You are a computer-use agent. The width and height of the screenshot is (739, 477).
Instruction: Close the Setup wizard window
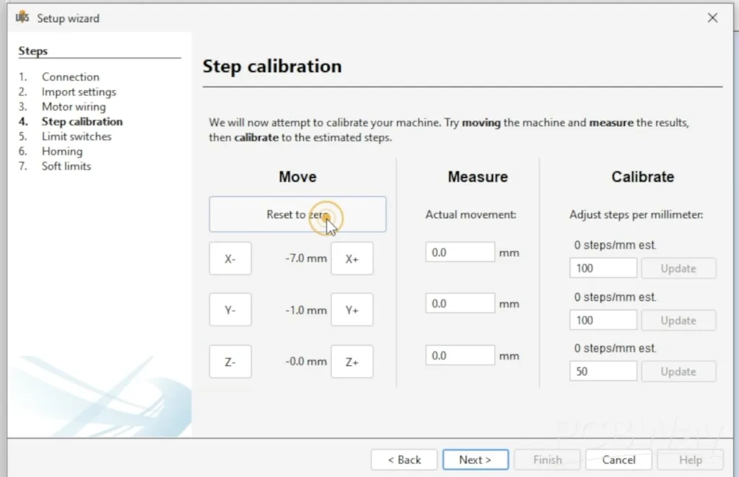[x=712, y=18]
